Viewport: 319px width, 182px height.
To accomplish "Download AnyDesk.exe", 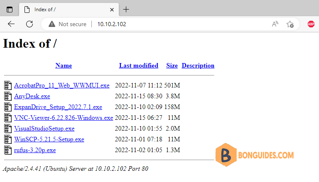I will pyautogui.click(x=32, y=96).
